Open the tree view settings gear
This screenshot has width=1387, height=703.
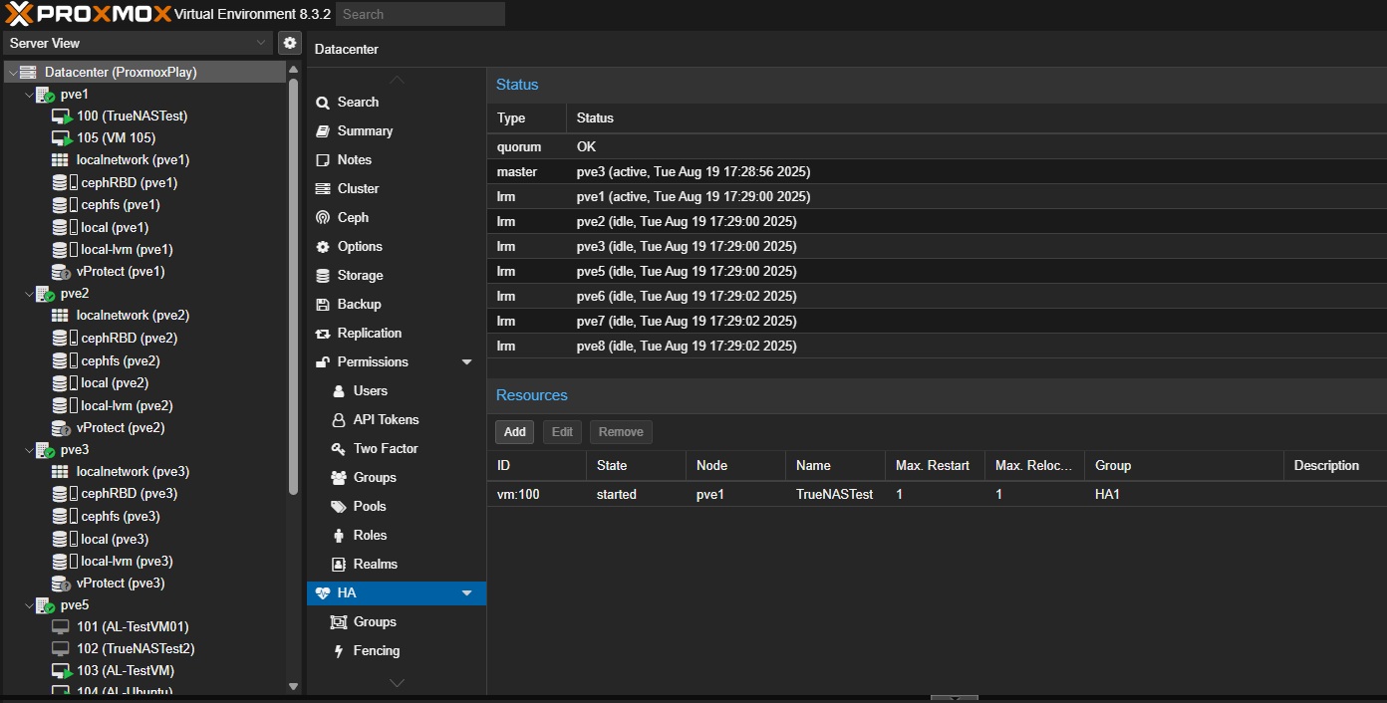[x=290, y=43]
